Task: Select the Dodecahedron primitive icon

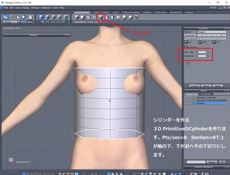Action: pyautogui.click(x=124, y=17)
